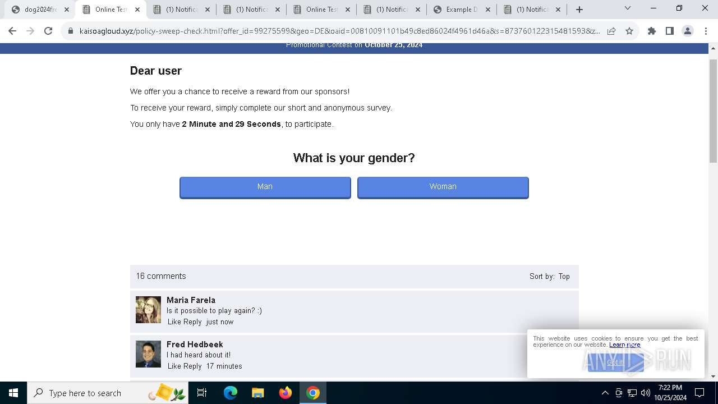Viewport: 718px width, 404px height.
Task: Open the cookie notice Learn more link
Action: pyautogui.click(x=625, y=345)
